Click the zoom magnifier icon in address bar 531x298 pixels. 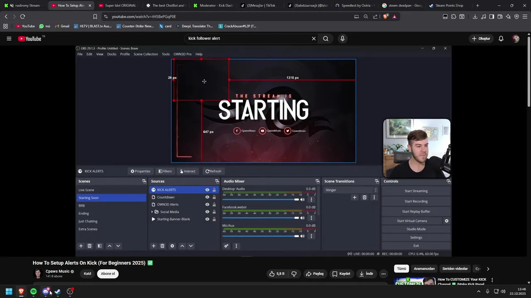pyautogui.click(x=365, y=17)
